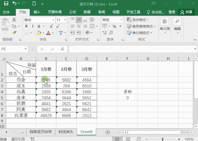198x141 pixels.
Task: Toggle Bold formatting
Action: pos(26,26)
